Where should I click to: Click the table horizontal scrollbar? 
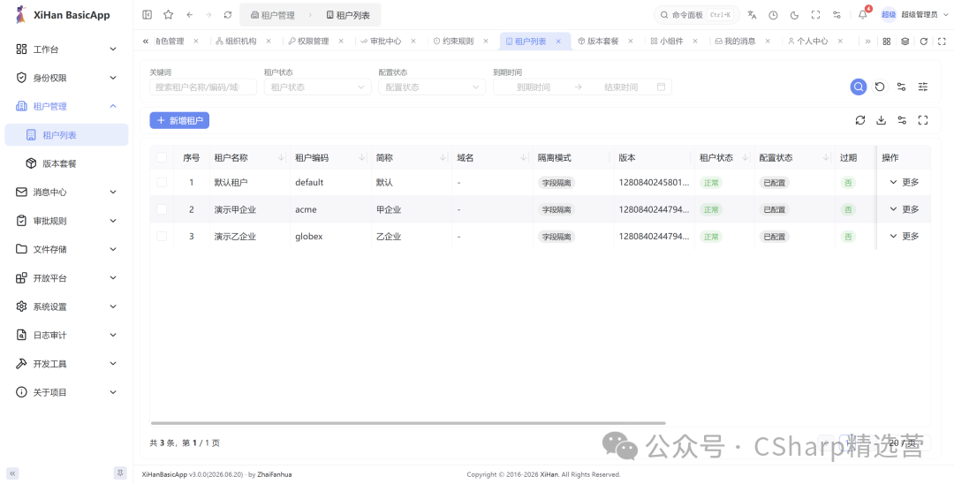pos(408,423)
